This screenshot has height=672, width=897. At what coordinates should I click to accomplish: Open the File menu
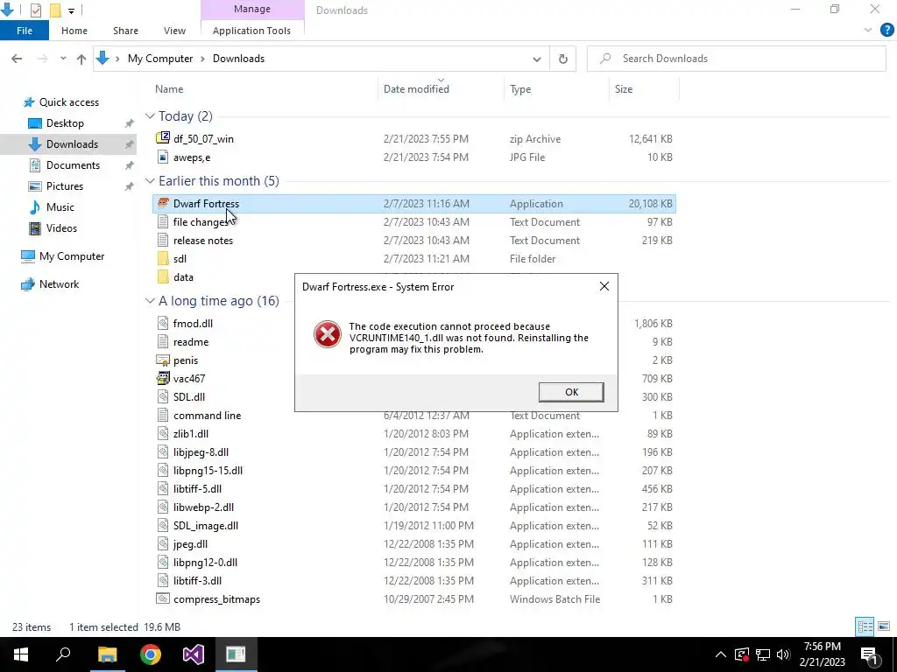pyautogui.click(x=24, y=31)
